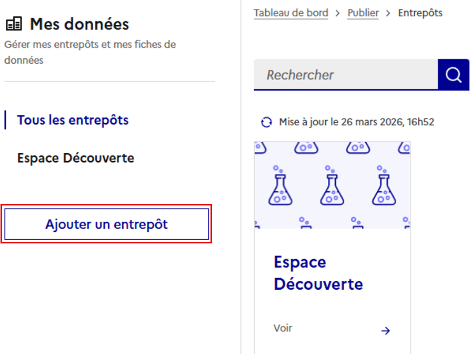Viewport: 471px width, 354px height.
Task: Click Ajouter un entrepôt
Action: pyautogui.click(x=106, y=224)
